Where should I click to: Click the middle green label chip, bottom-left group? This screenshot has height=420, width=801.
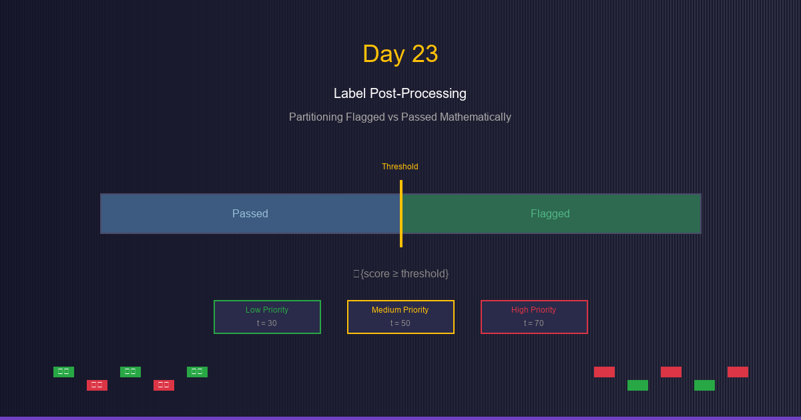click(130, 372)
